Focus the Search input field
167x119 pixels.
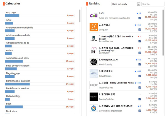coord(153,4)
